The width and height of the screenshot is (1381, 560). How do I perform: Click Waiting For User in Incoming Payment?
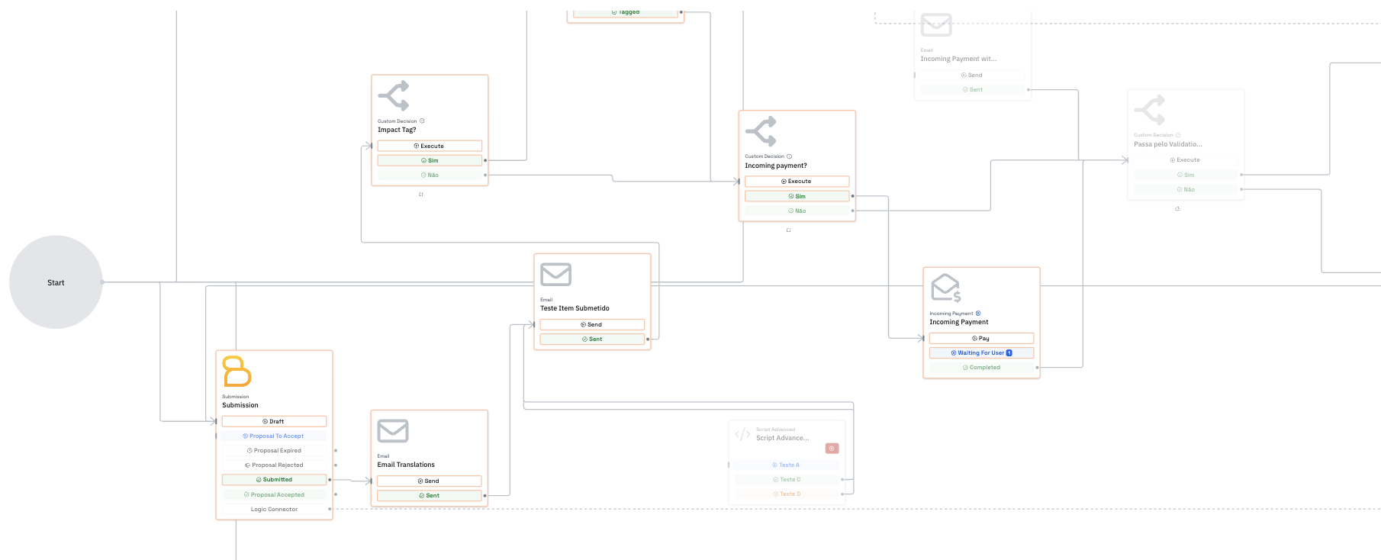pos(981,353)
